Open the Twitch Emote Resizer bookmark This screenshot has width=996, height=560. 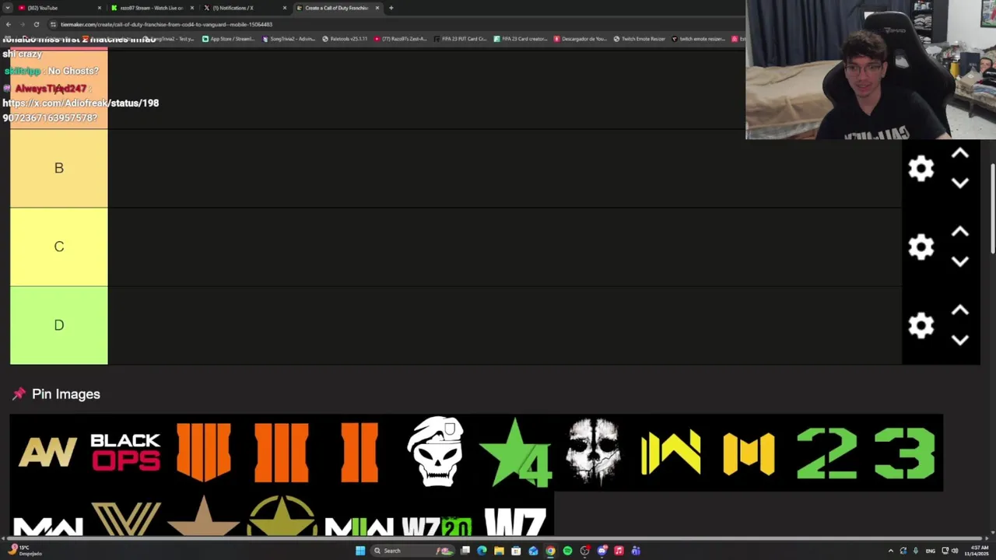(x=639, y=39)
